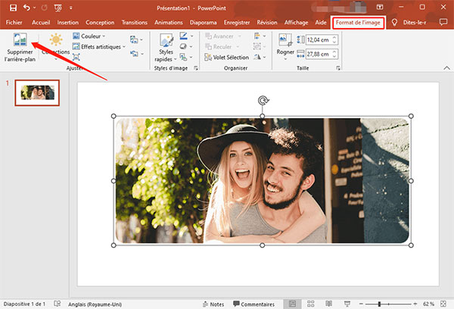Toggle Volet Sélection pane
Image resolution: width=454 pixels, height=309 pixels.
click(x=230, y=56)
